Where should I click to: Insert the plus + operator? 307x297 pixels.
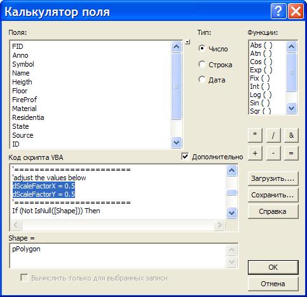tap(255, 153)
